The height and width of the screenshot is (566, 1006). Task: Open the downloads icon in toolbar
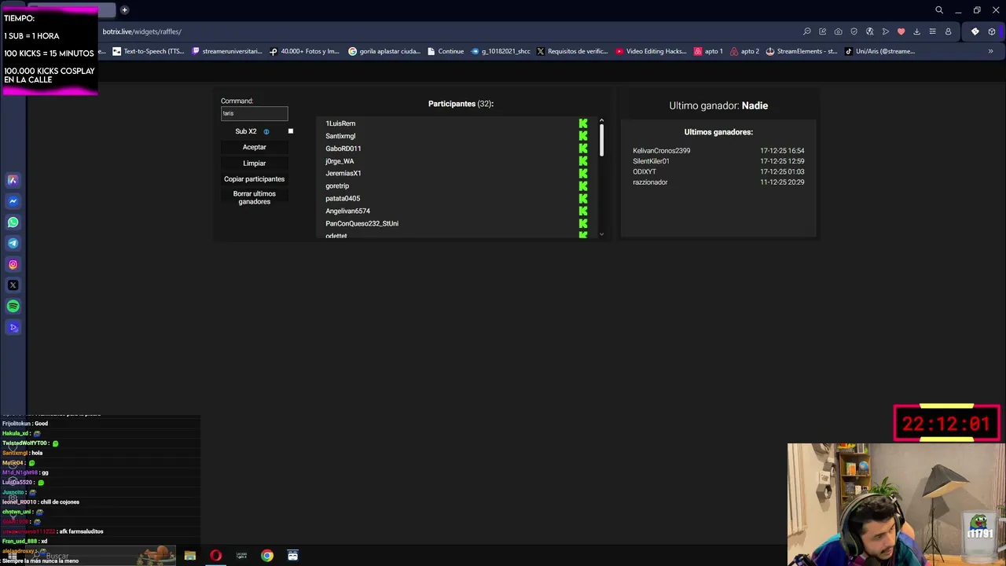pyautogui.click(x=916, y=31)
